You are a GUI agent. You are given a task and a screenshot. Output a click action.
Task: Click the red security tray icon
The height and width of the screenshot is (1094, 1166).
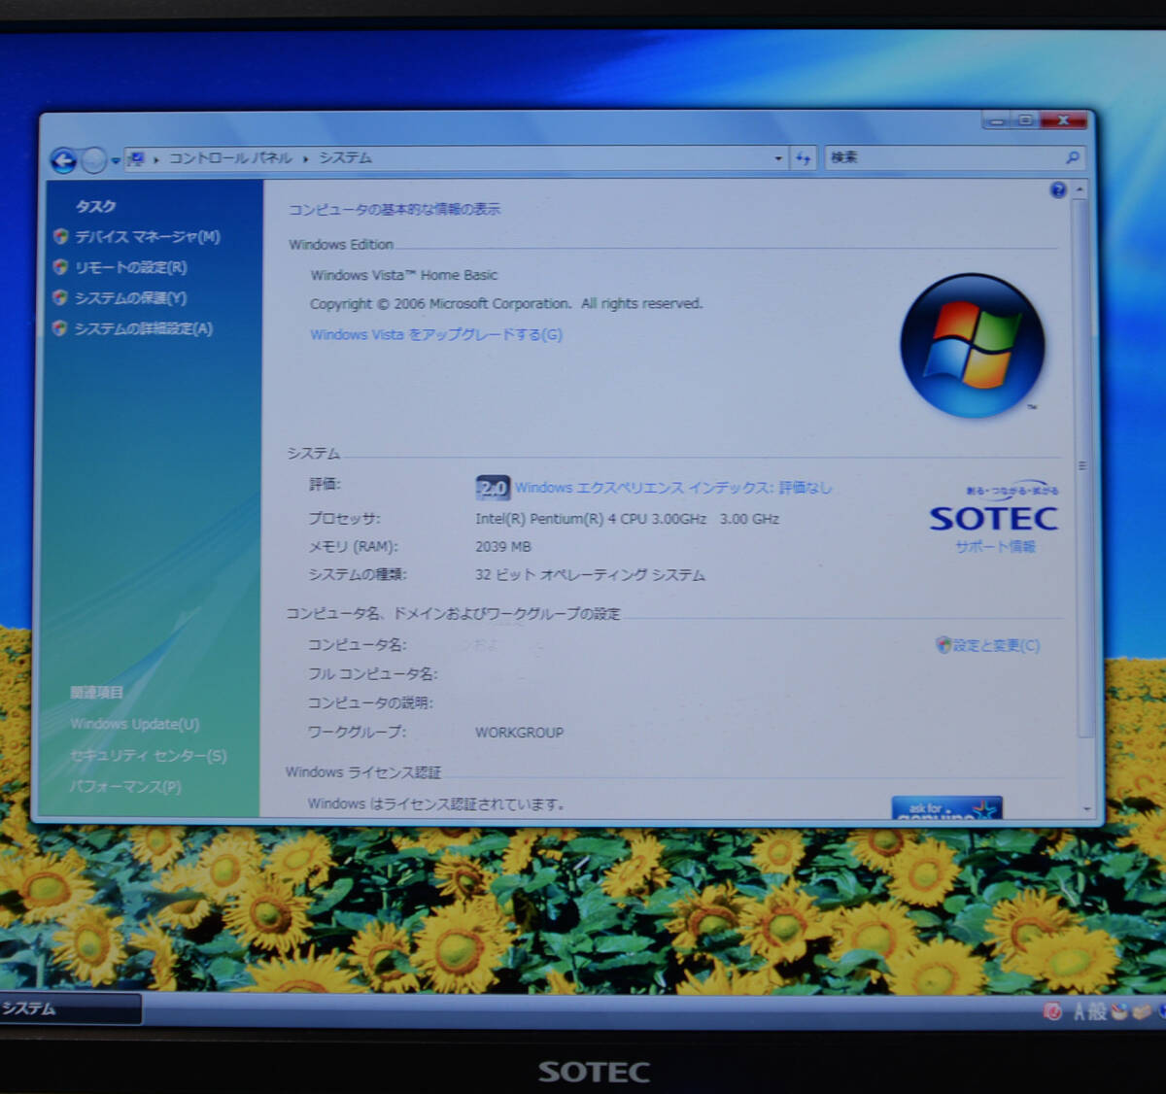click(x=1052, y=1011)
